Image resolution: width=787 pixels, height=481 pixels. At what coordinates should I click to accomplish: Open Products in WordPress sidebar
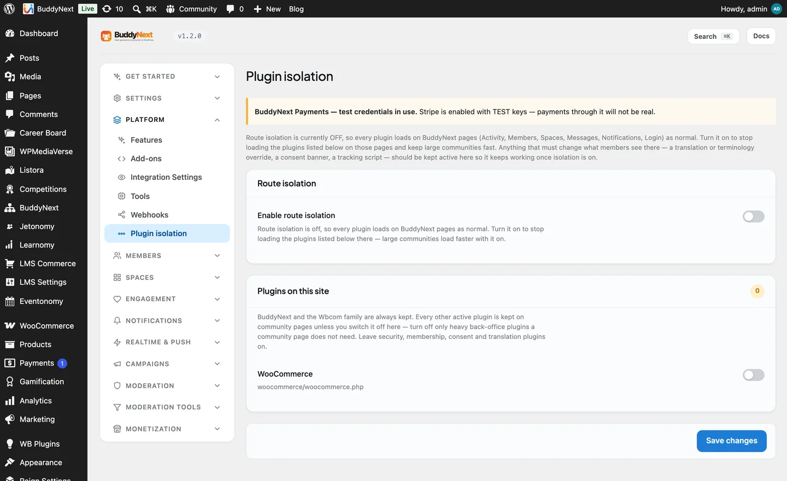[x=44, y=344]
